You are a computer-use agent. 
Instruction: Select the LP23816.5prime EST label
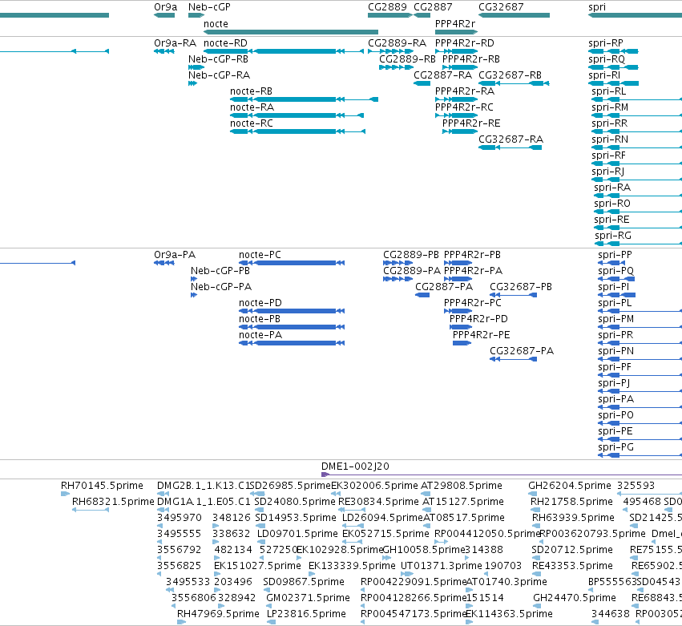(x=306, y=614)
